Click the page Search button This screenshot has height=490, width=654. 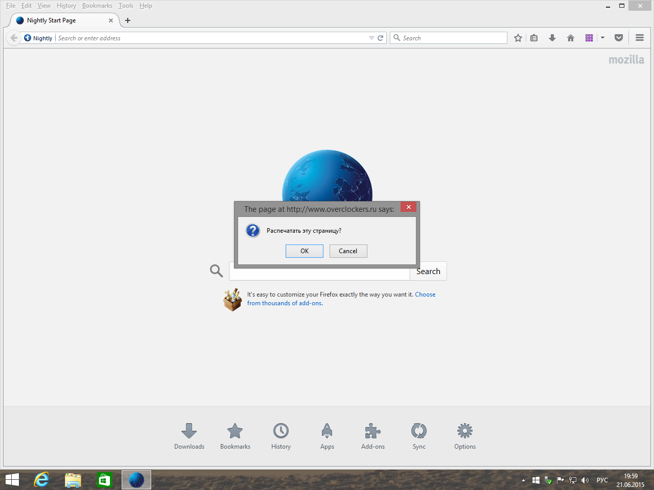(428, 271)
